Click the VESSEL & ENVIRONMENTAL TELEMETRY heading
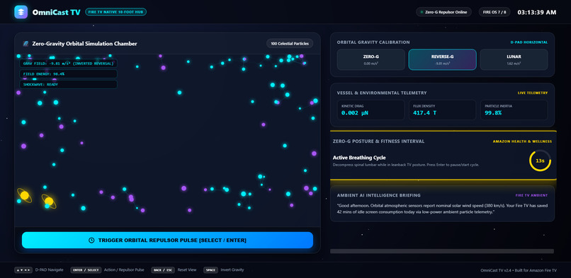571x278 pixels. tap(382, 93)
